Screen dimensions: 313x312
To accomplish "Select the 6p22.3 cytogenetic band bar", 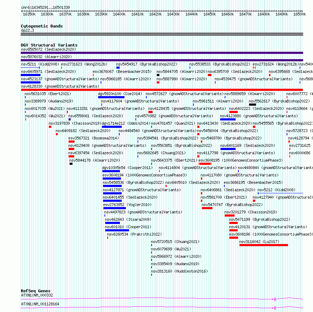I will point(162,34).
